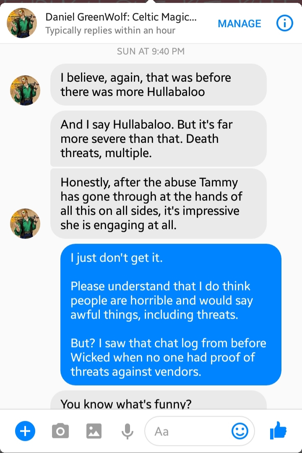Tap the Daniel GreenWolf: Celtic Magic title
302x453 pixels.
pos(121,17)
